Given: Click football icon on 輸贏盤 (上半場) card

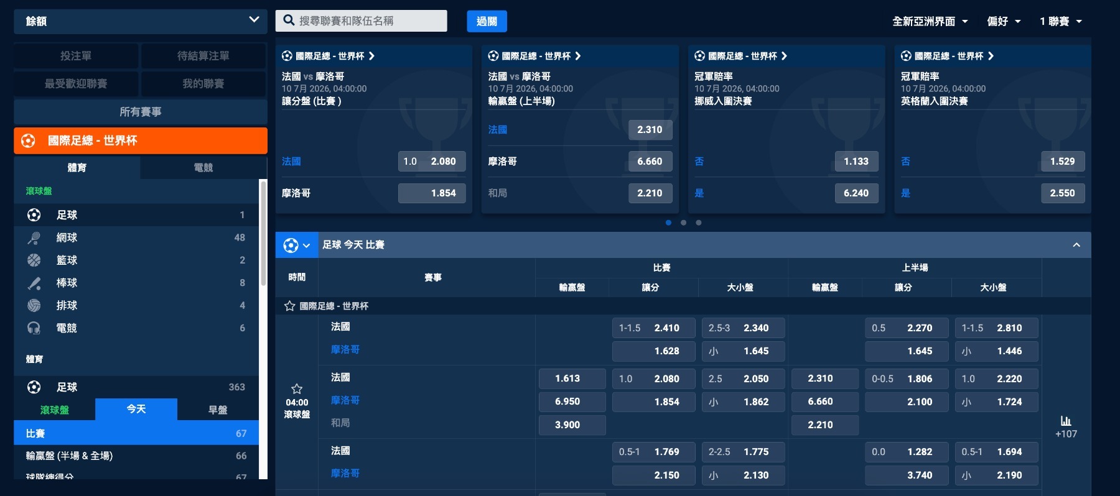Looking at the screenshot, I should tap(493, 56).
